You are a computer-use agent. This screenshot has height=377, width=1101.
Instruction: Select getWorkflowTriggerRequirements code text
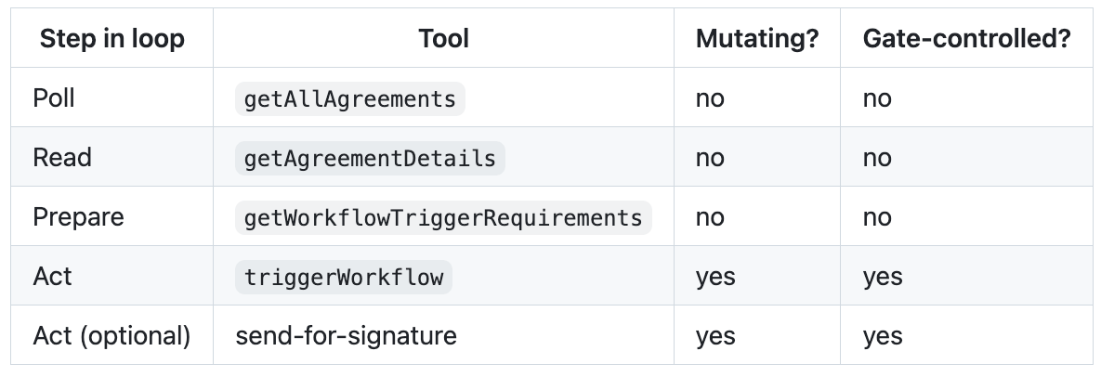443,217
